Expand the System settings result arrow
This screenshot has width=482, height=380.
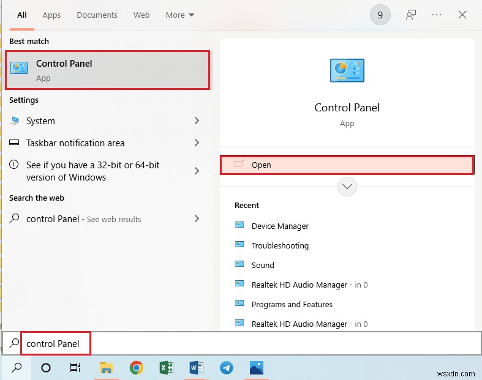(197, 121)
